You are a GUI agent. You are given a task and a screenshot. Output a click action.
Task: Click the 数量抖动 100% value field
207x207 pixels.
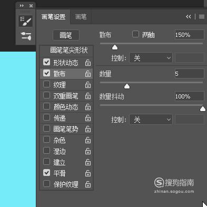point(189,96)
